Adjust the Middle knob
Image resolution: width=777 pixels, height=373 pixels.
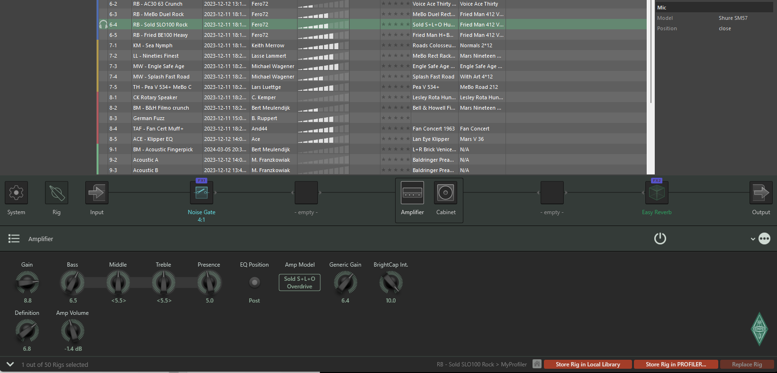point(118,283)
